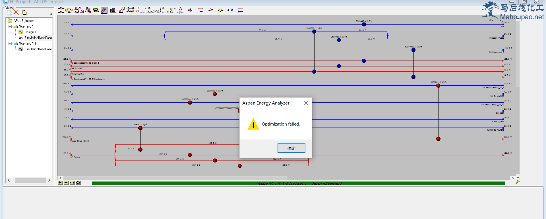Collapse the Scenario 1 tree branch
Screen dimensions: 546x219
coord(10,26)
